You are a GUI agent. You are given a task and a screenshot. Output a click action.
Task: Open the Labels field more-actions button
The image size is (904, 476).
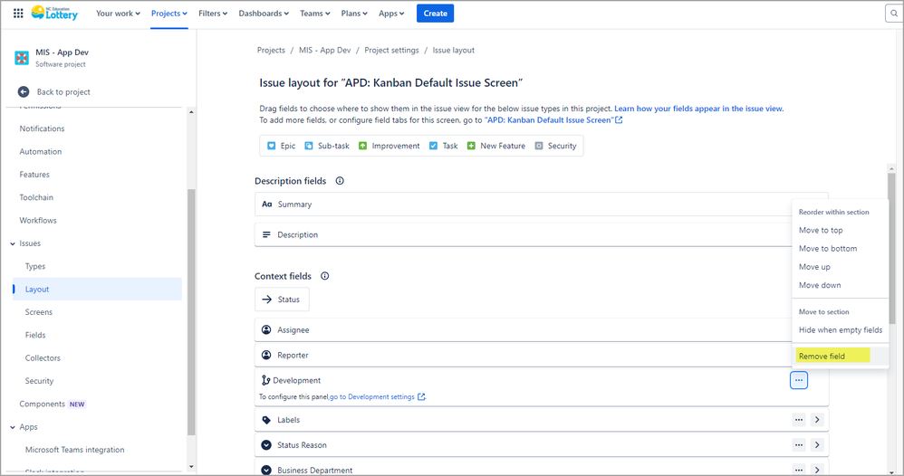coord(798,420)
